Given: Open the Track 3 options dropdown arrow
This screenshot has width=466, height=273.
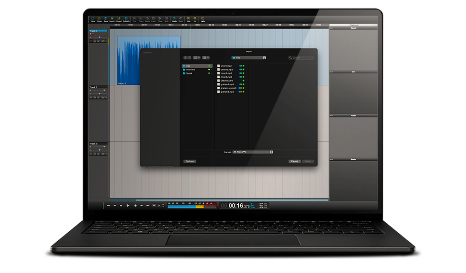Looking at the screenshot, I should click(x=106, y=154).
